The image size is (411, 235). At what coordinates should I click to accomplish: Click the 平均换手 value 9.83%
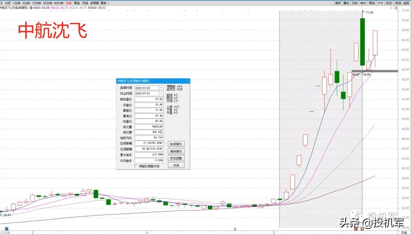click(x=149, y=160)
